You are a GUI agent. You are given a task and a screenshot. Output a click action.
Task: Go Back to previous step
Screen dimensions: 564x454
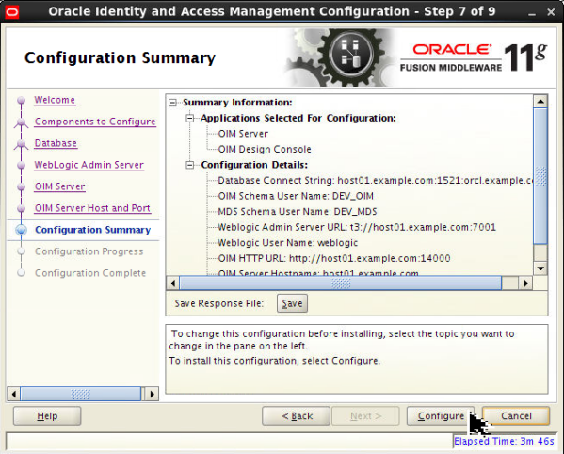[x=296, y=416]
